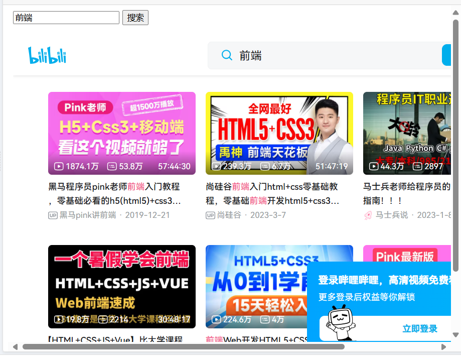
Task: Click rocket icon beside 马士兵说
Action: (x=368, y=215)
